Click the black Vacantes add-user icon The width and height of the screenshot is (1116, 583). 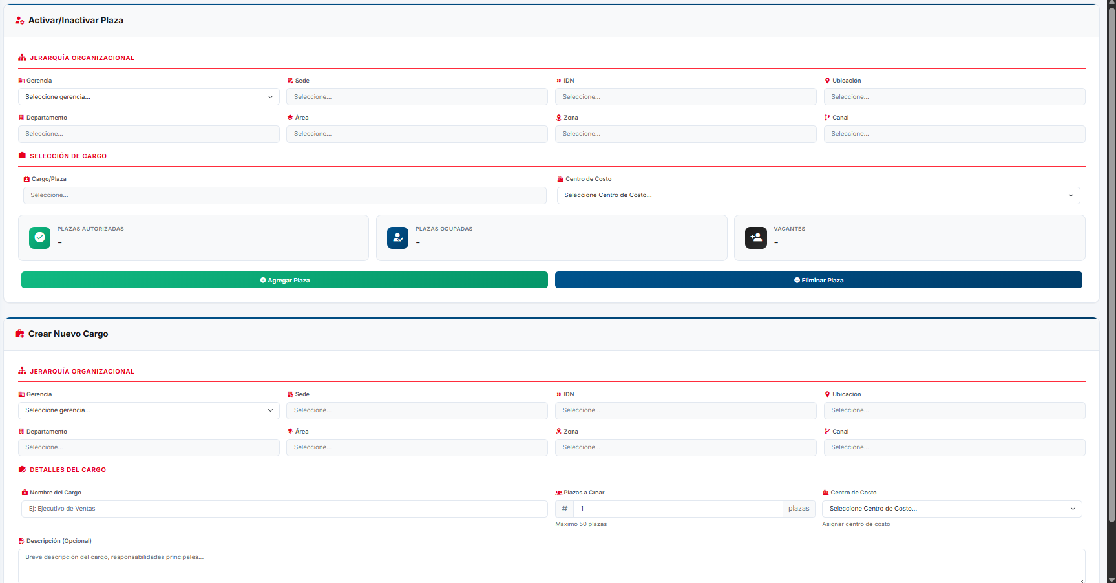[x=755, y=238]
